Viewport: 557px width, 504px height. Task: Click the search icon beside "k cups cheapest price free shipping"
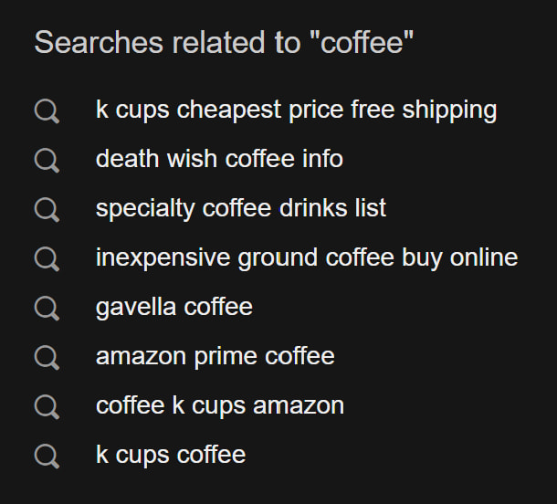47,112
